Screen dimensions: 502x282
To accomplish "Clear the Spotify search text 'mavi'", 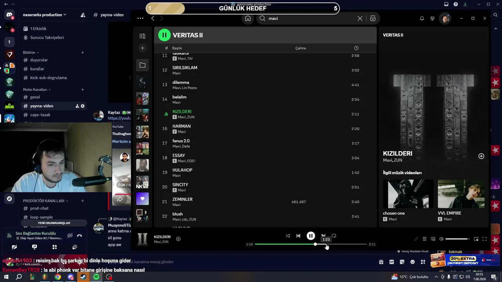I will point(360,18).
